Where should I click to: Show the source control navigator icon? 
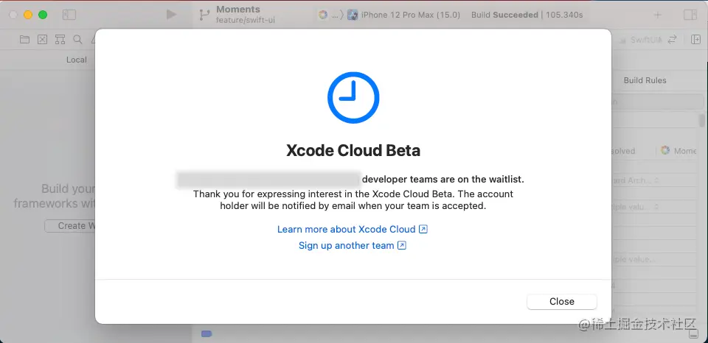tap(43, 40)
